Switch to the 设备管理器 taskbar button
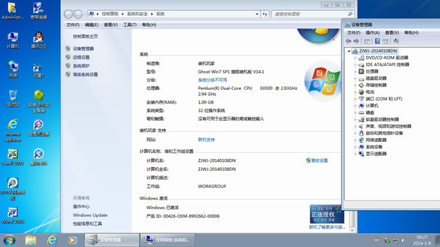Screen dimensions: 440x247 111,240
